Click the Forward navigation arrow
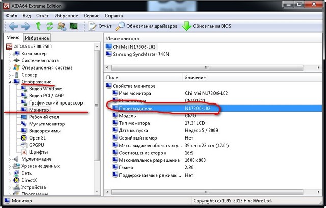The image size is (326, 208). [x=26, y=26]
